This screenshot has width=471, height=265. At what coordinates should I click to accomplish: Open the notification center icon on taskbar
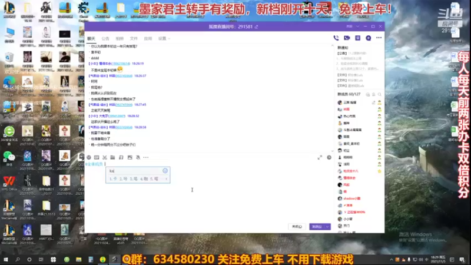click(462, 260)
